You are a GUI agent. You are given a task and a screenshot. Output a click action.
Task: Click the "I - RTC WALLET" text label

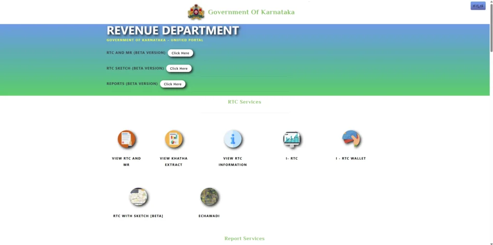point(351,159)
